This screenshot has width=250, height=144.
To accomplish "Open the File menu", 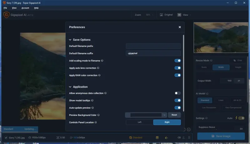I will [5, 8].
